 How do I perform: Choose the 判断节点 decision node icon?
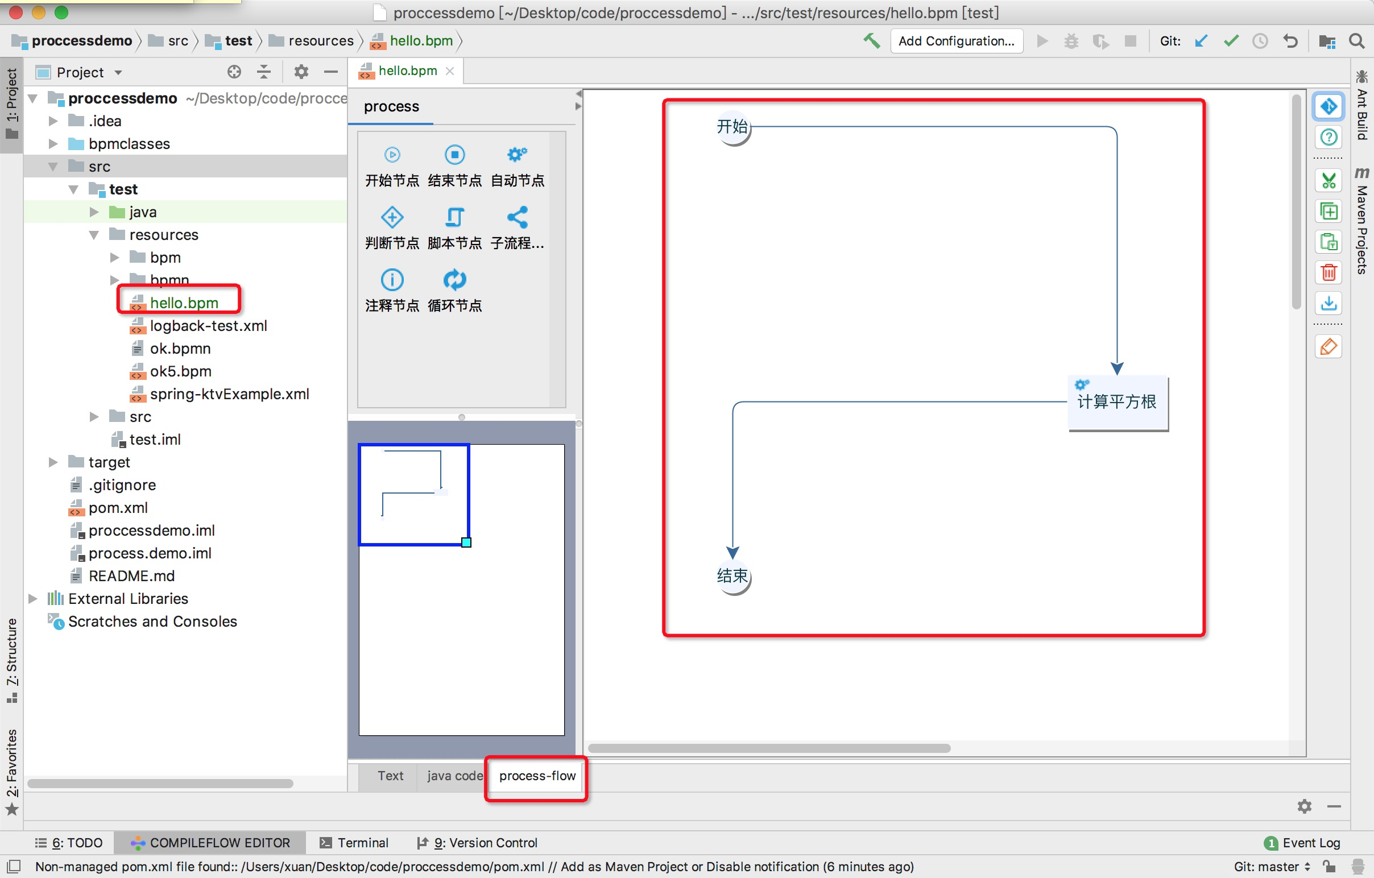click(392, 217)
